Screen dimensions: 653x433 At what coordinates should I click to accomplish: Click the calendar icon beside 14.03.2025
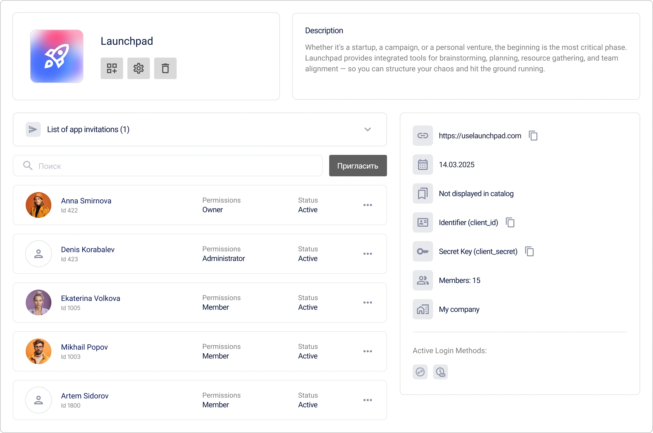(x=423, y=164)
